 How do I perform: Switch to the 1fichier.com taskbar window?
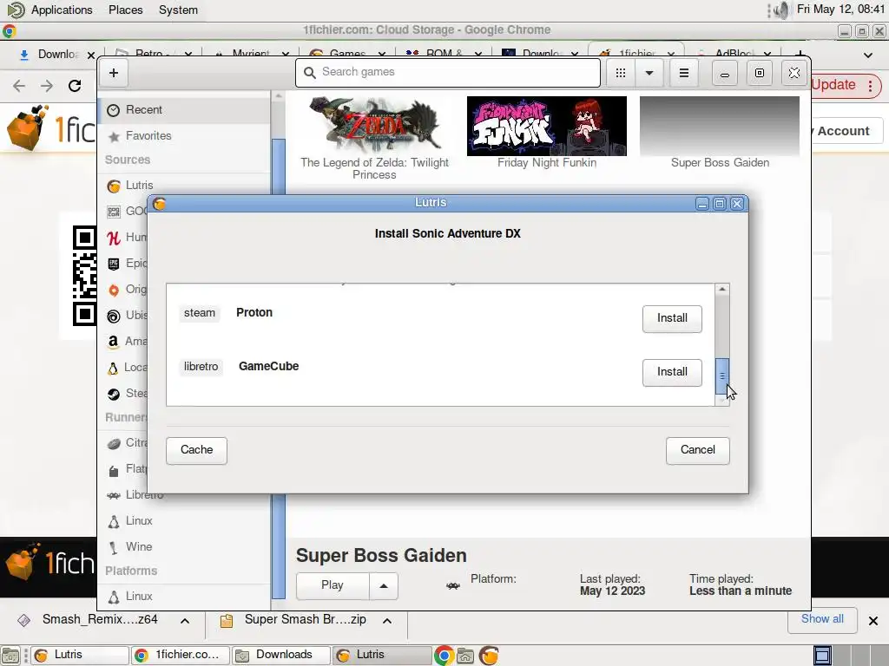(181, 656)
